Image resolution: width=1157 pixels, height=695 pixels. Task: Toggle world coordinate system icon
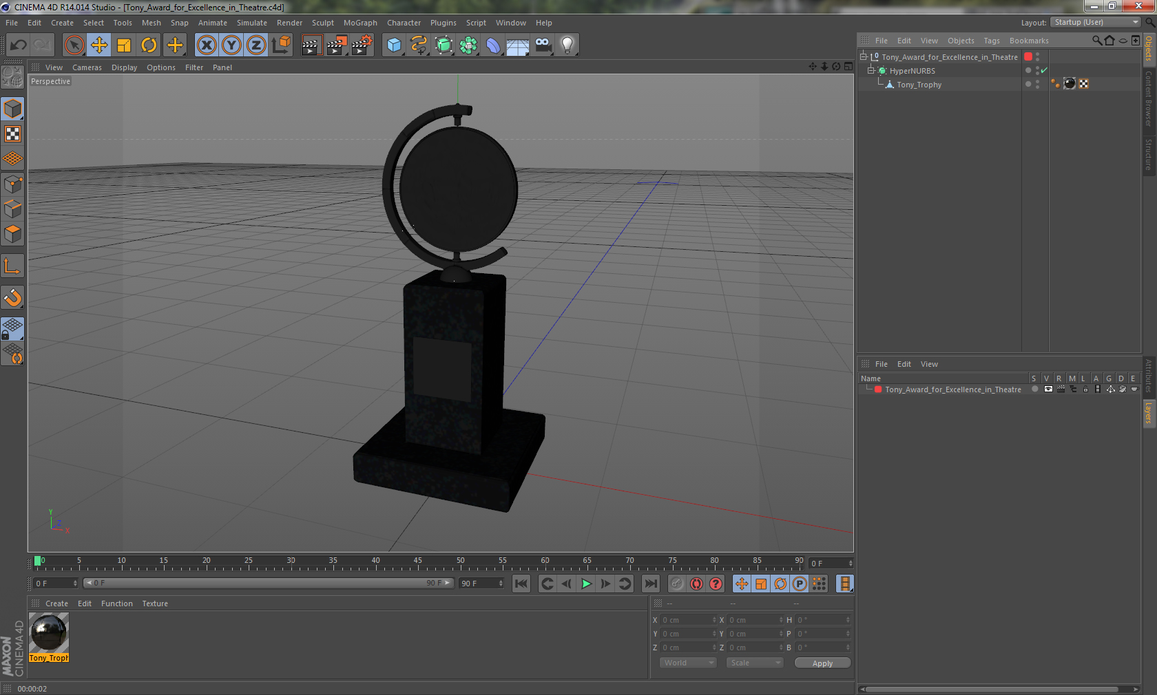click(x=281, y=45)
